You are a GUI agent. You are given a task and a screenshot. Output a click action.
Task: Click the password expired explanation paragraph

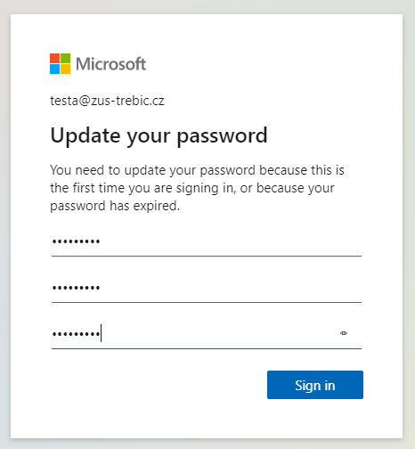197,188
